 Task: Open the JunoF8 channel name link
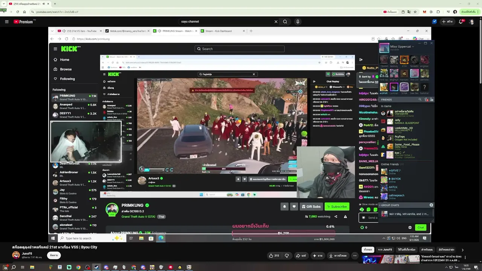[x=28, y=253]
